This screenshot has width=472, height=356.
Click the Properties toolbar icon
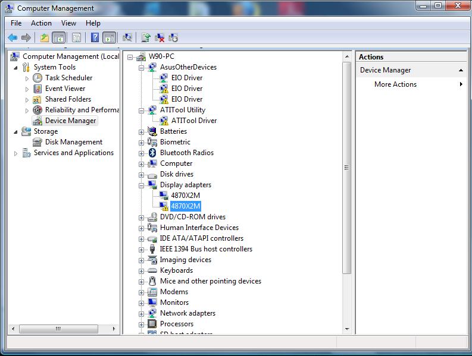[76, 38]
